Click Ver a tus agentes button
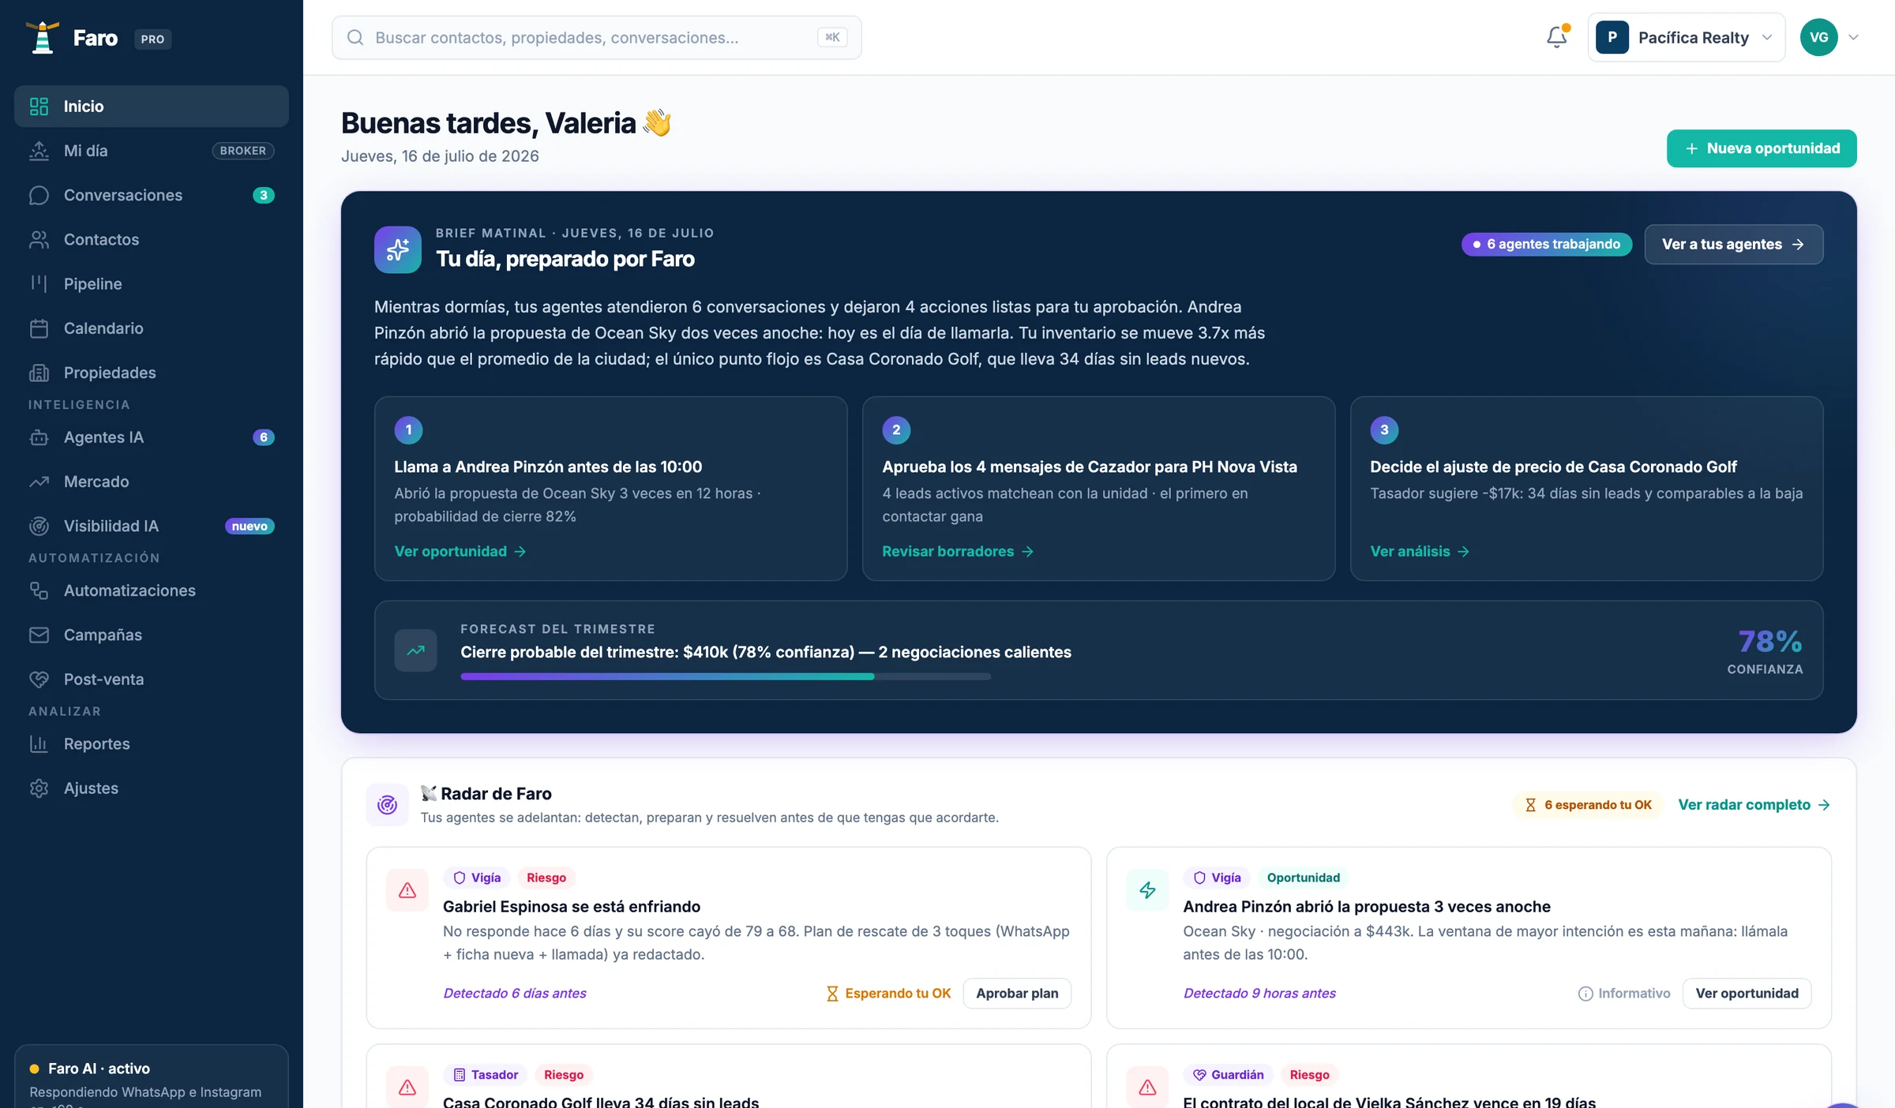1895x1108 pixels. [1734, 245]
